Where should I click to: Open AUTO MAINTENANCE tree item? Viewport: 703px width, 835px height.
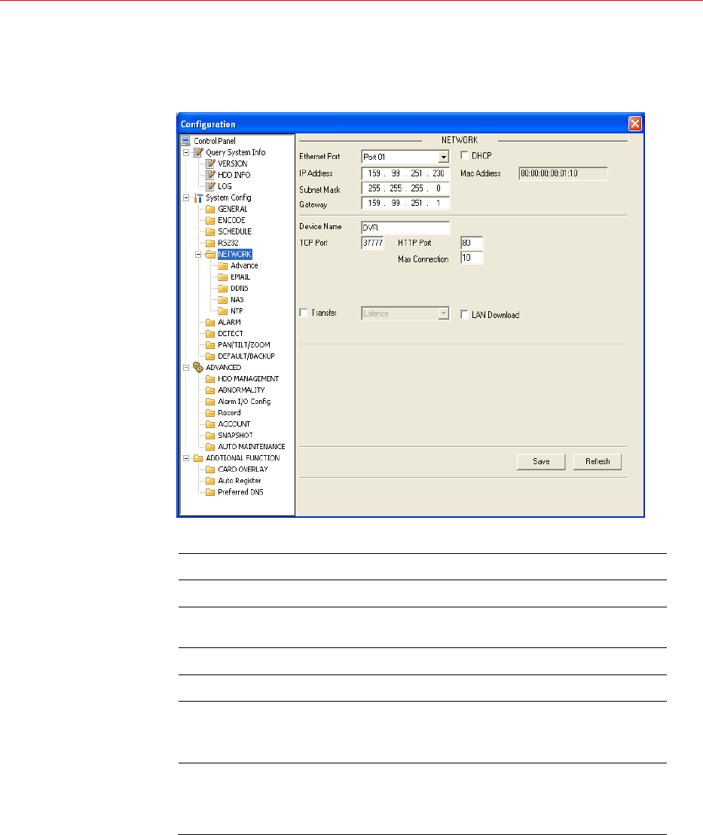(252, 446)
